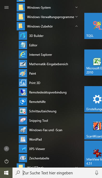The image size is (102, 178).
Task: Click the Paint palette icon
Action: pos(23,74)
